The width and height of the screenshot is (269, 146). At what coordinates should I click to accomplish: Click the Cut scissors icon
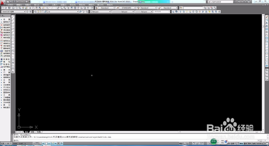[x=30, y=8]
